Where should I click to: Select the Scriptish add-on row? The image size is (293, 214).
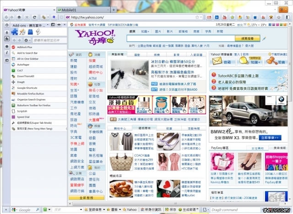click(x=39, y=111)
